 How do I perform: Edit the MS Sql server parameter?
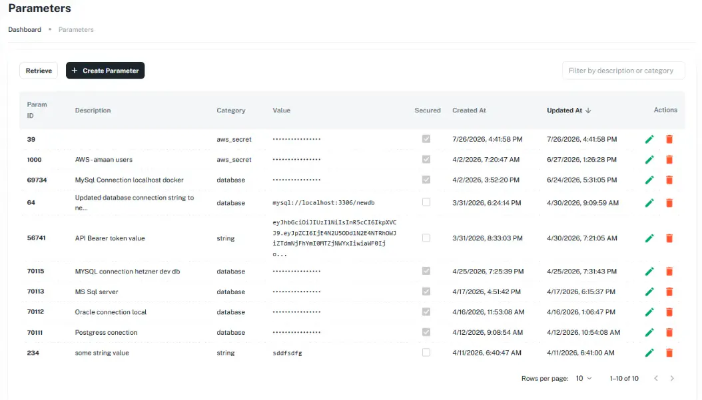click(x=649, y=292)
